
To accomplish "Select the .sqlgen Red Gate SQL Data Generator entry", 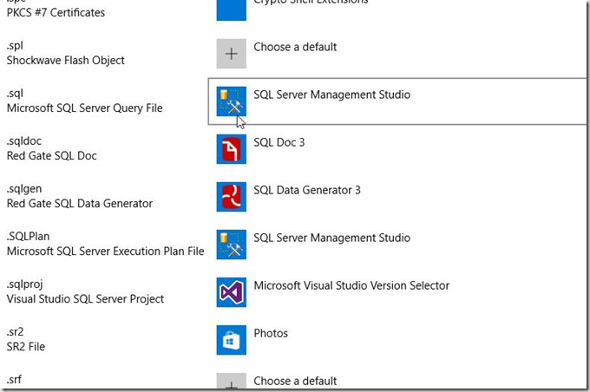I will tap(79, 196).
